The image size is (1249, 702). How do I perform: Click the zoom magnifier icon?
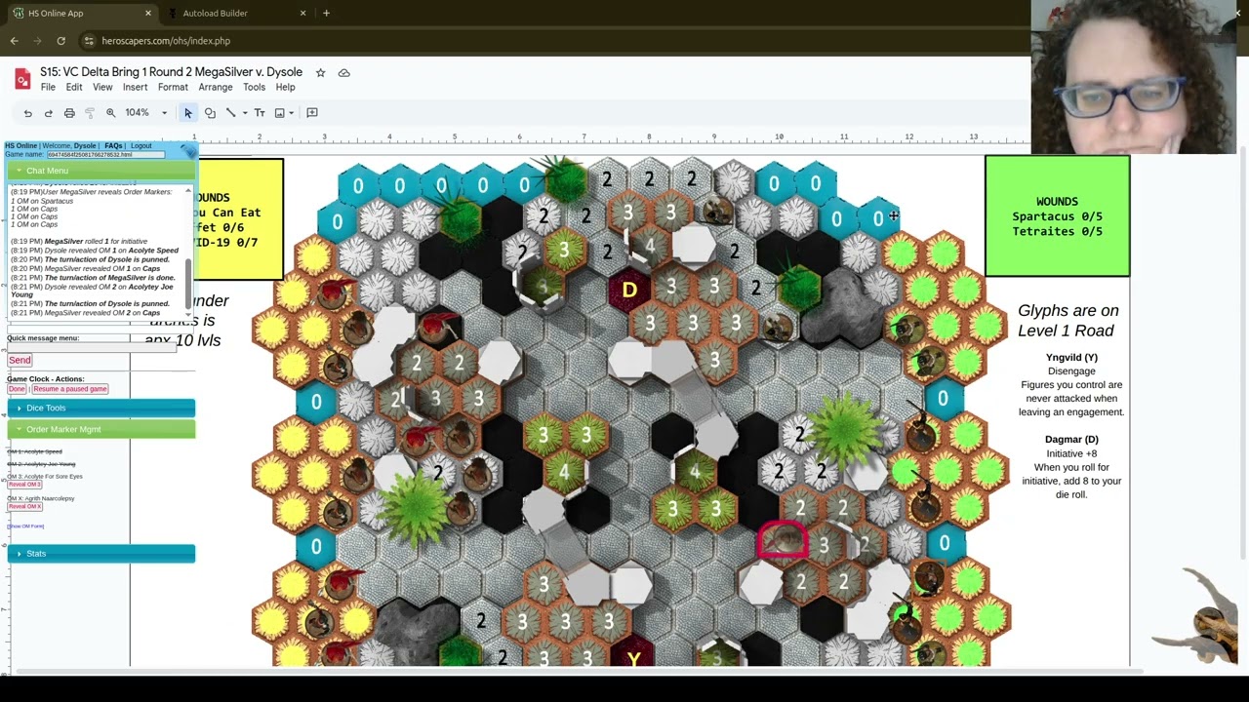pyautogui.click(x=110, y=113)
